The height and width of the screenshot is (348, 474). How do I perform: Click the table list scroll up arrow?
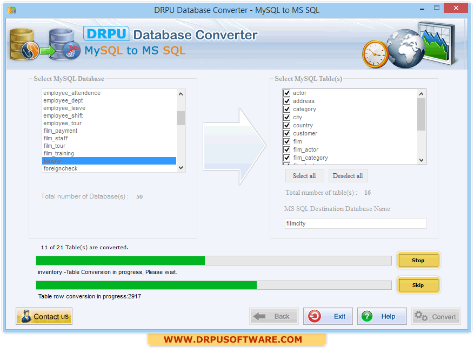422,94
